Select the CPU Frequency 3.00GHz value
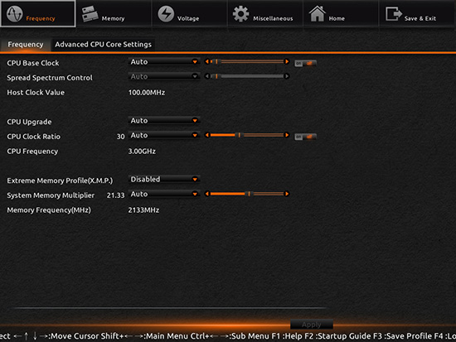 click(x=142, y=152)
